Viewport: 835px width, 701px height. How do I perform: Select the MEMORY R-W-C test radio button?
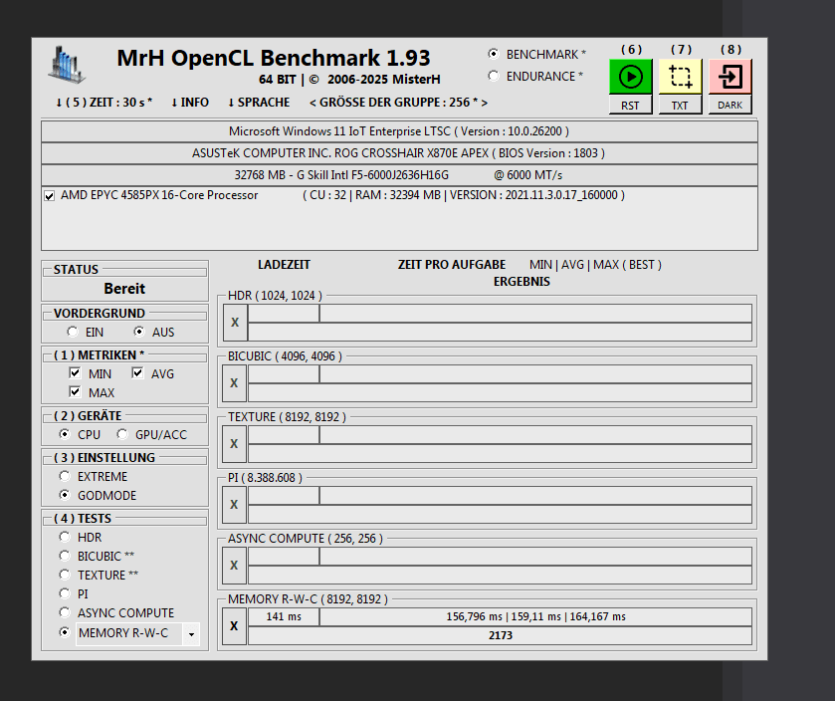(65, 632)
